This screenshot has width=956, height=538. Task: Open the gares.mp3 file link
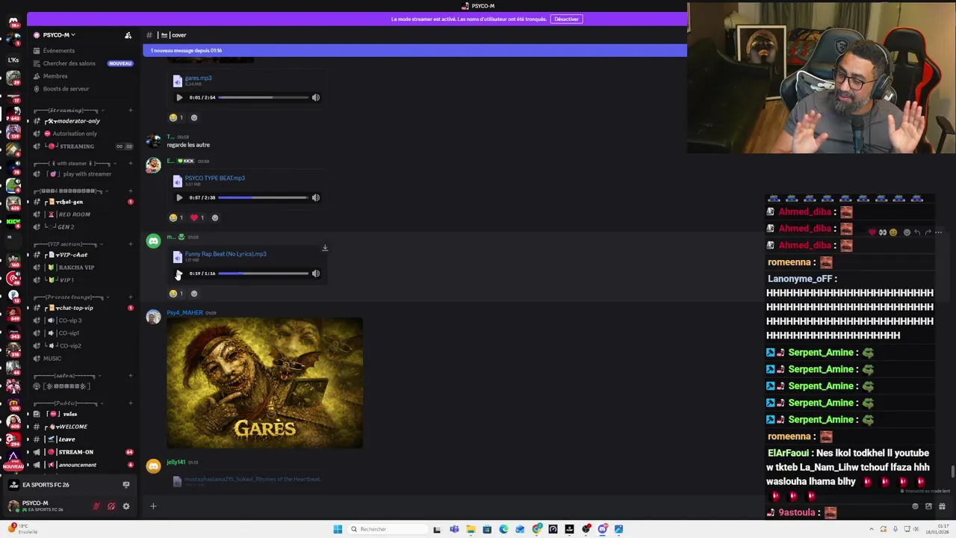(x=198, y=78)
